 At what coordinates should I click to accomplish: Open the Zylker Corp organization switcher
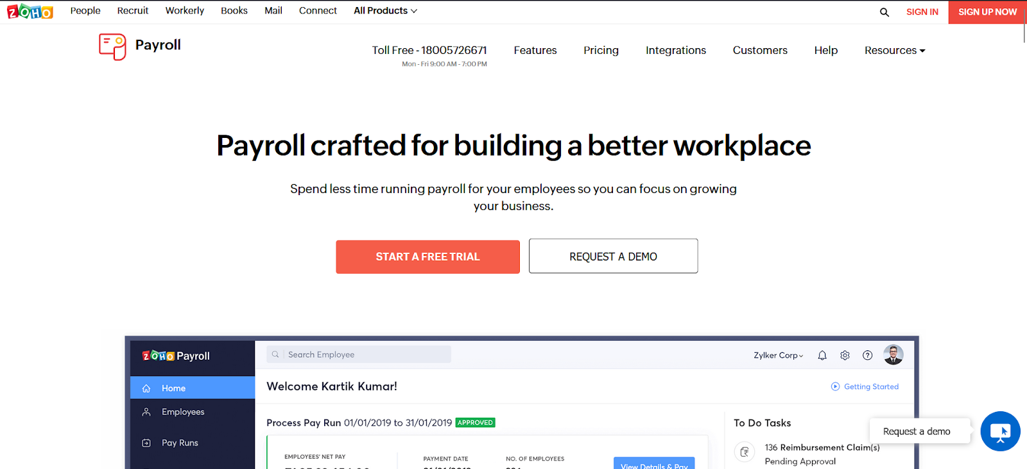779,355
